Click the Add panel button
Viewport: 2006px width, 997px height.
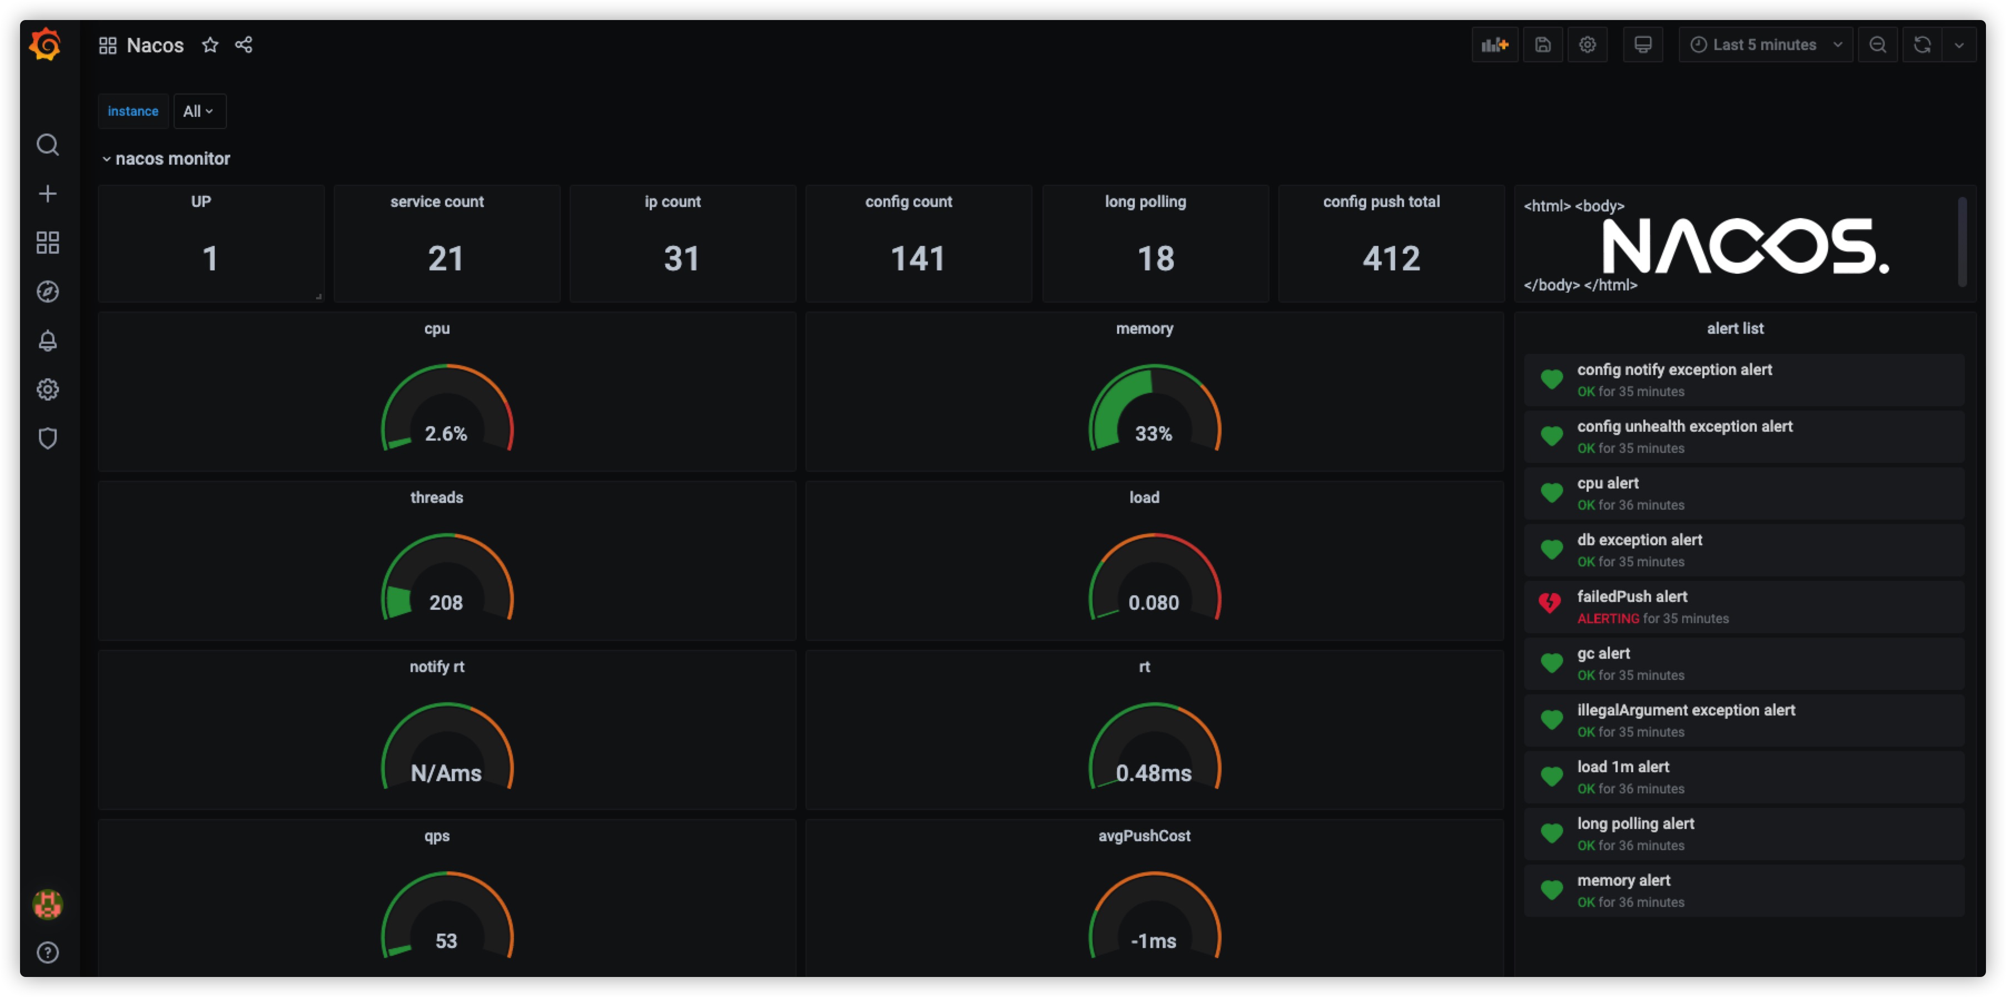1494,45
